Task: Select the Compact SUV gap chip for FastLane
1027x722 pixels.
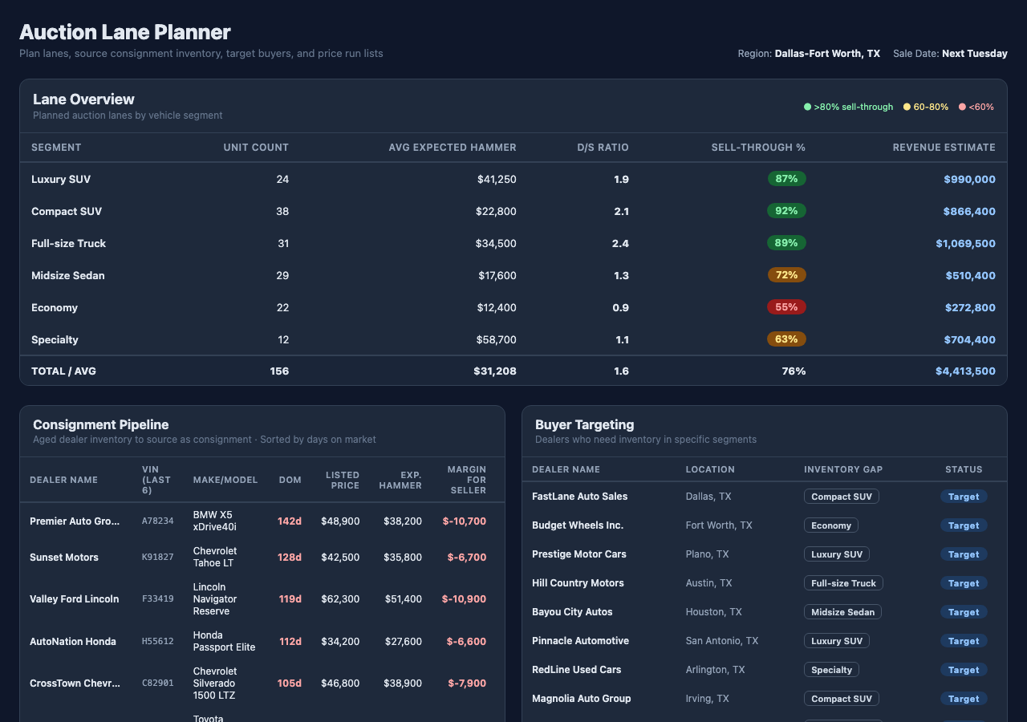Action: [841, 496]
